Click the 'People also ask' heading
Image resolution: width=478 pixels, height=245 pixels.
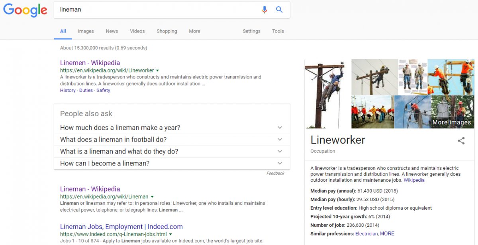86,114
